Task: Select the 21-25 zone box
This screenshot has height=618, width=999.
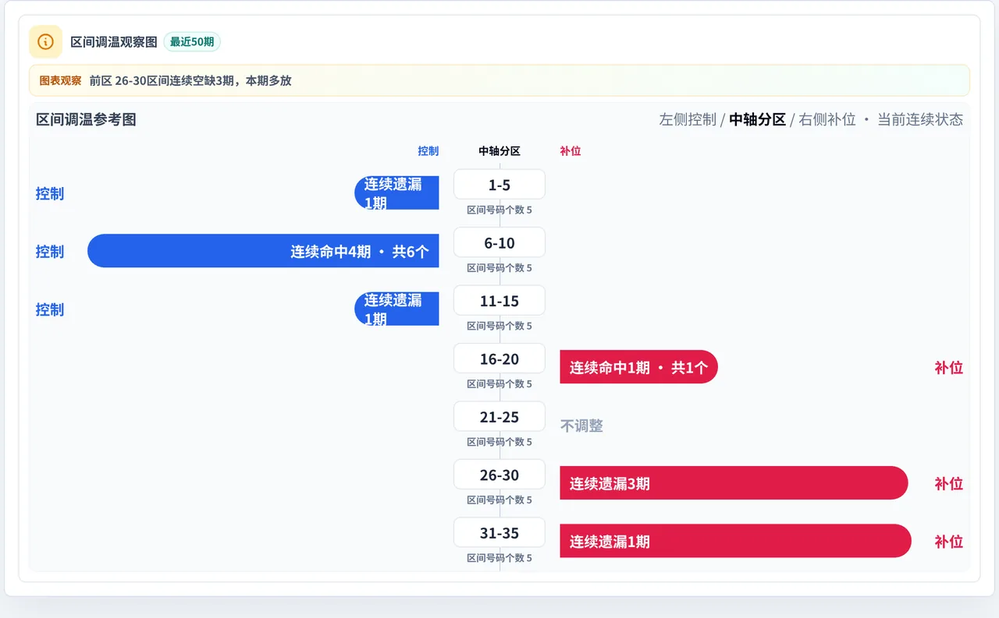Action: (x=499, y=417)
